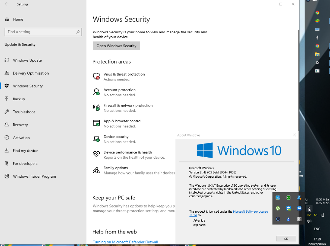330x246 pixels.
Task: Open the clock showing 17:29
Action: pyautogui.click(x=317, y=239)
